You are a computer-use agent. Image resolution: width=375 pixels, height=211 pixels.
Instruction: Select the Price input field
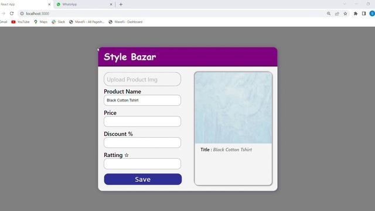[142, 121]
